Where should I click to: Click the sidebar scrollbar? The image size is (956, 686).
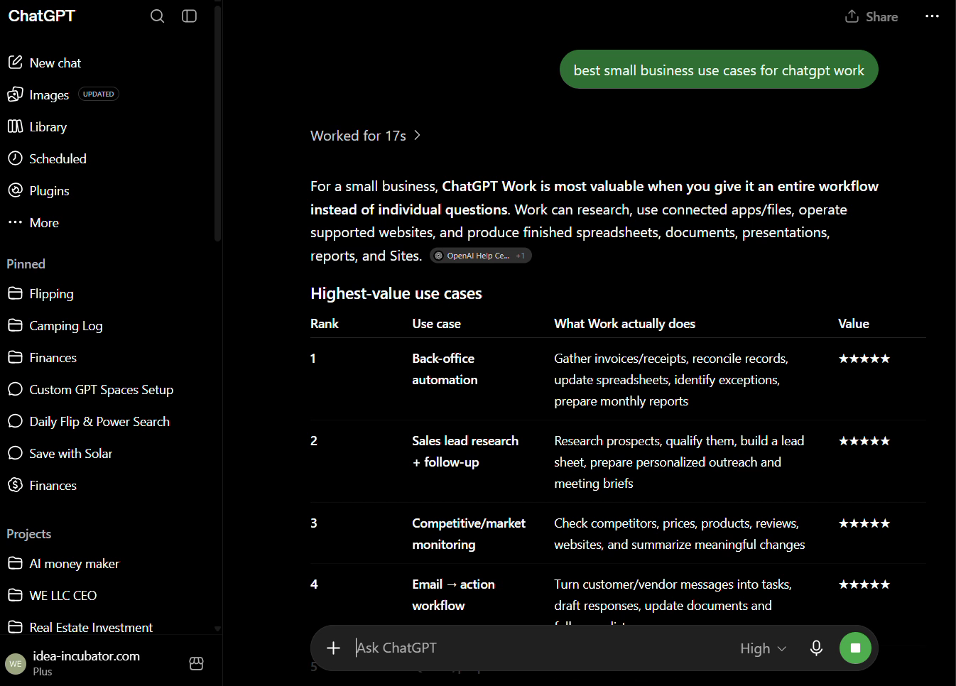tap(217, 124)
